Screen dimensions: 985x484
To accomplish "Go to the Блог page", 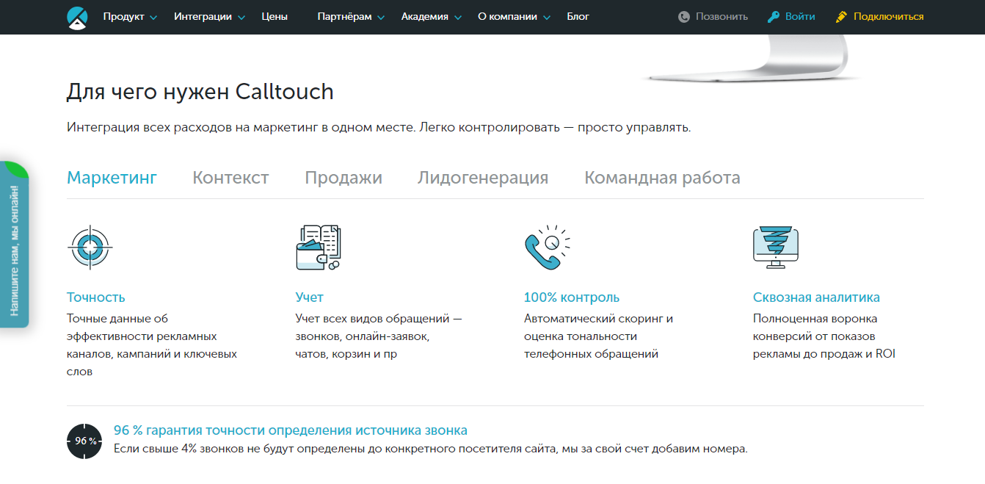I will (x=578, y=17).
